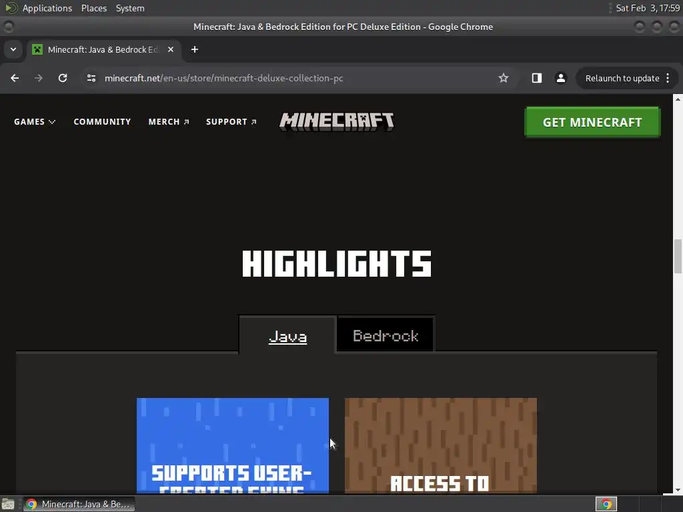View site information icon in address bar

click(91, 78)
